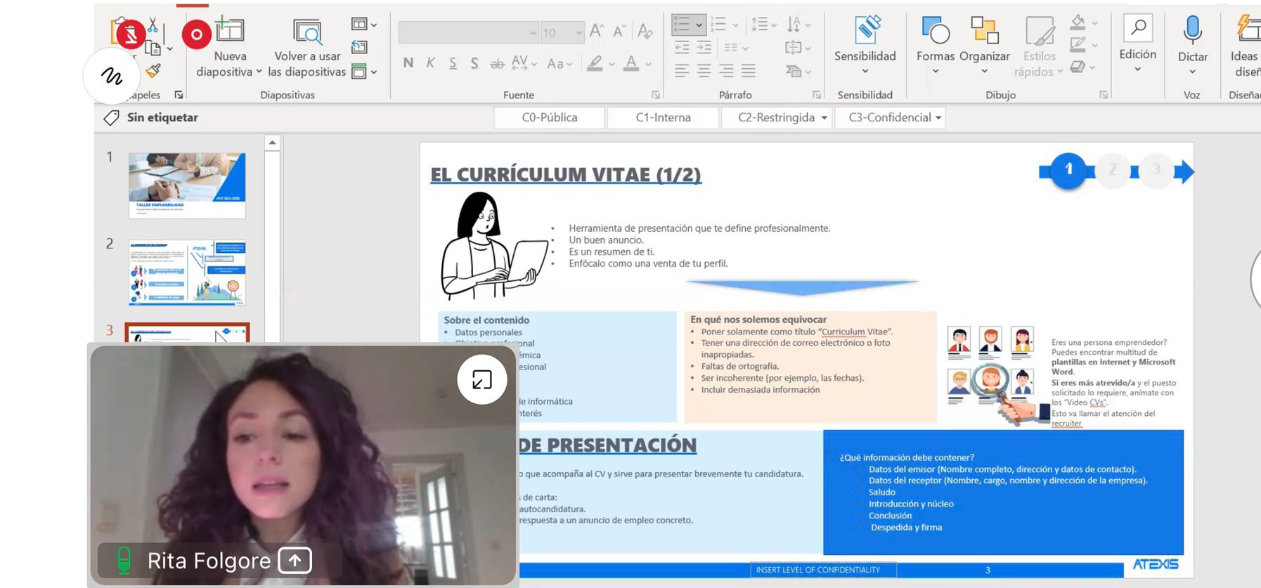Click Volver a usar las diapositivas
Screen dimensions: 1261x588
click(307, 32)
